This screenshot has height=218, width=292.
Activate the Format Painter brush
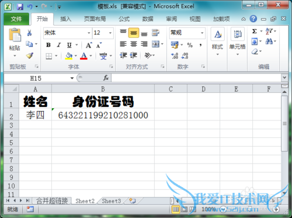[30, 56]
